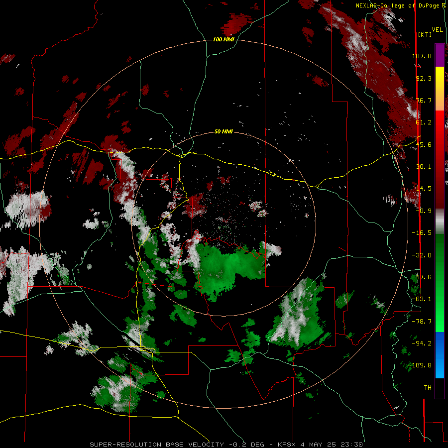Image resolution: width=448 pixels, height=448 pixels.
Task: Select the -32.0 legend value
Action: [x=422, y=255]
